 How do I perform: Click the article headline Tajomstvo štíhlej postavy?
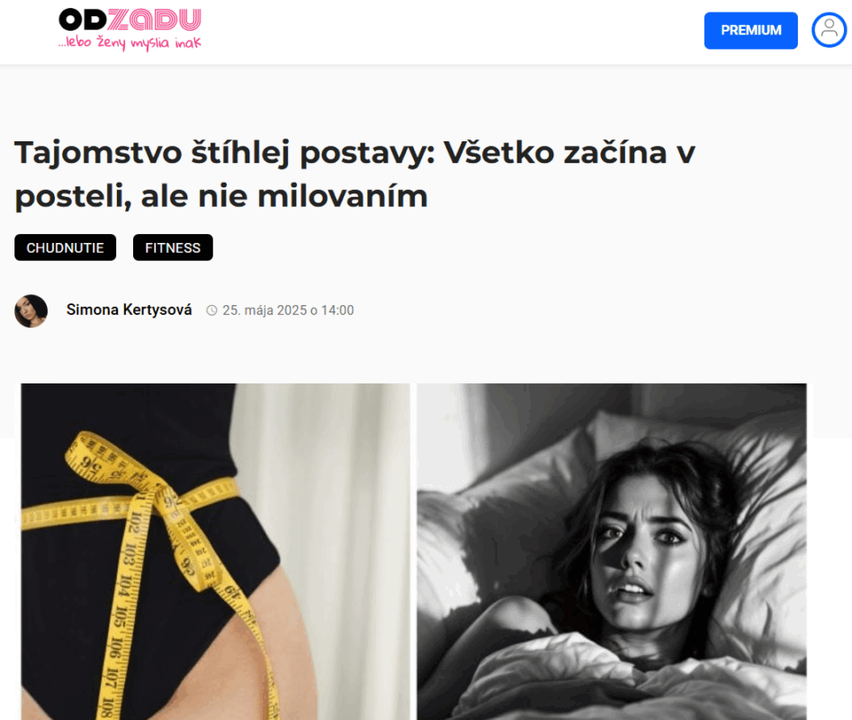tap(354, 174)
